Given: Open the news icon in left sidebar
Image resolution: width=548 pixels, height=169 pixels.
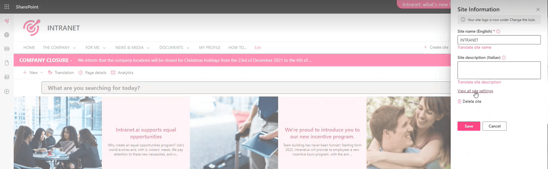Looking at the screenshot, I should tap(7, 49).
